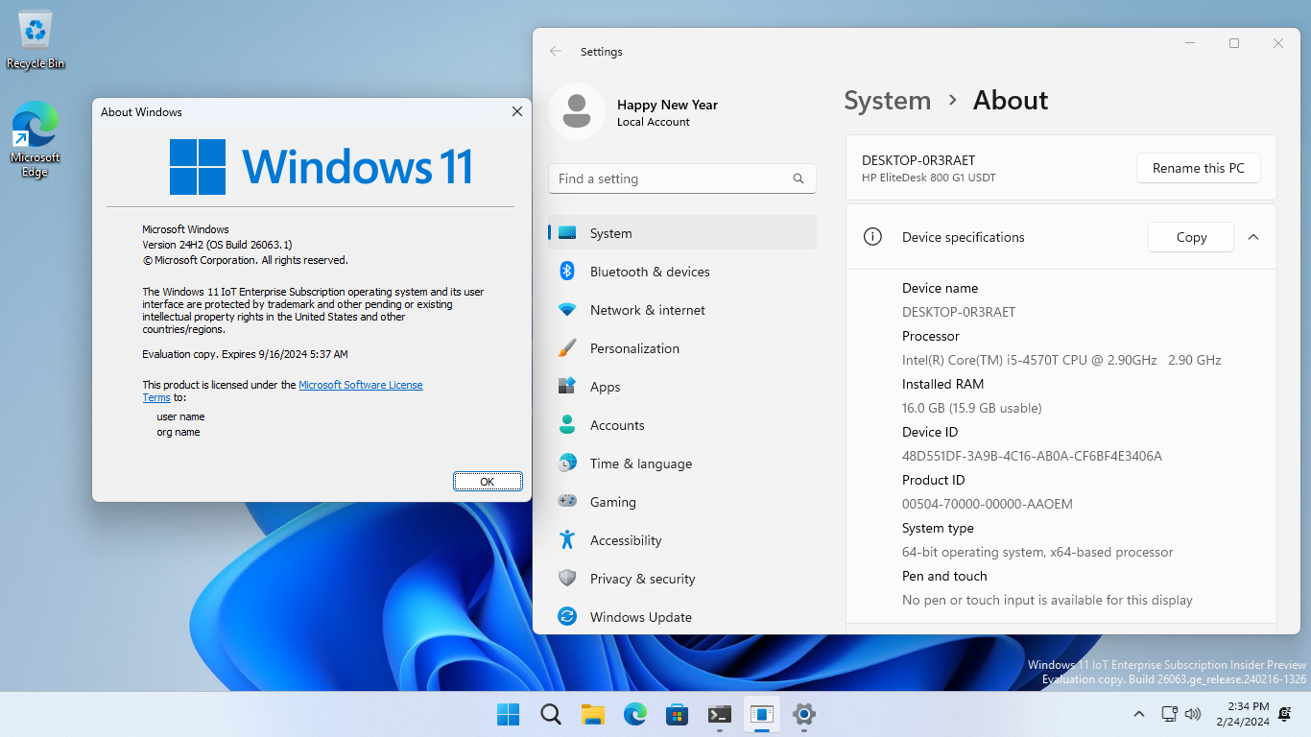Click the Happy New Year account name
The height and width of the screenshot is (737, 1311).
coord(667,105)
